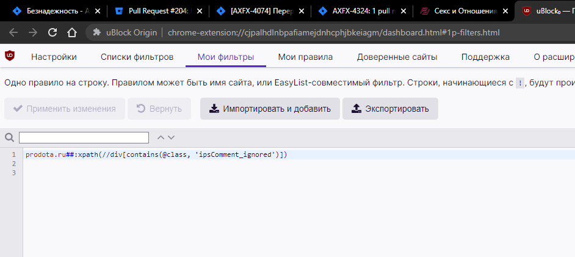The width and height of the screenshot is (575, 257).
Task: Switch to Списки фильтров tab
Action: (x=137, y=57)
